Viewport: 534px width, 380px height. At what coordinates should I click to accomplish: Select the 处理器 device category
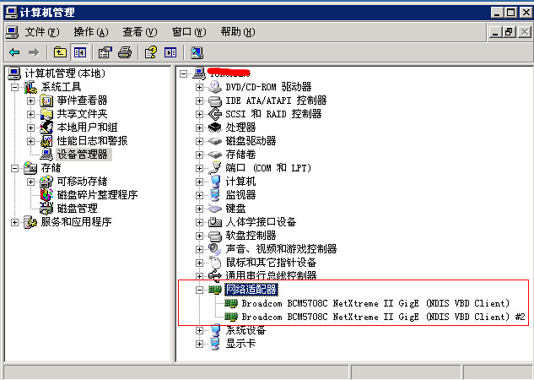[x=240, y=128]
